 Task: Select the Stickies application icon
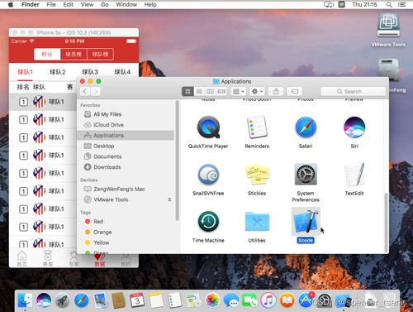[x=257, y=175]
